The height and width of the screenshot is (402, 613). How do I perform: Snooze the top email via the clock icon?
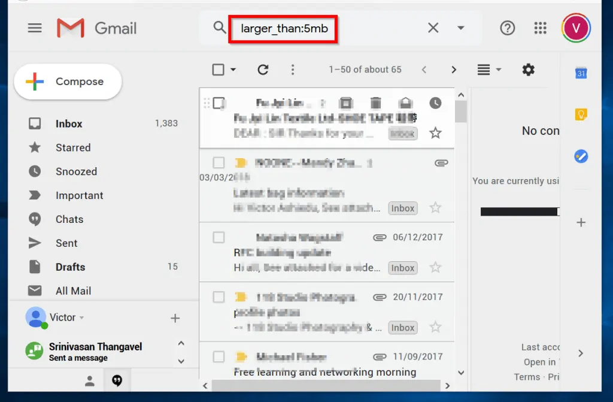pos(435,102)
